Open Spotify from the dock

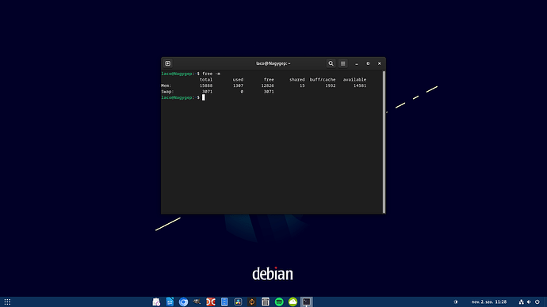[x=279, y=301]
